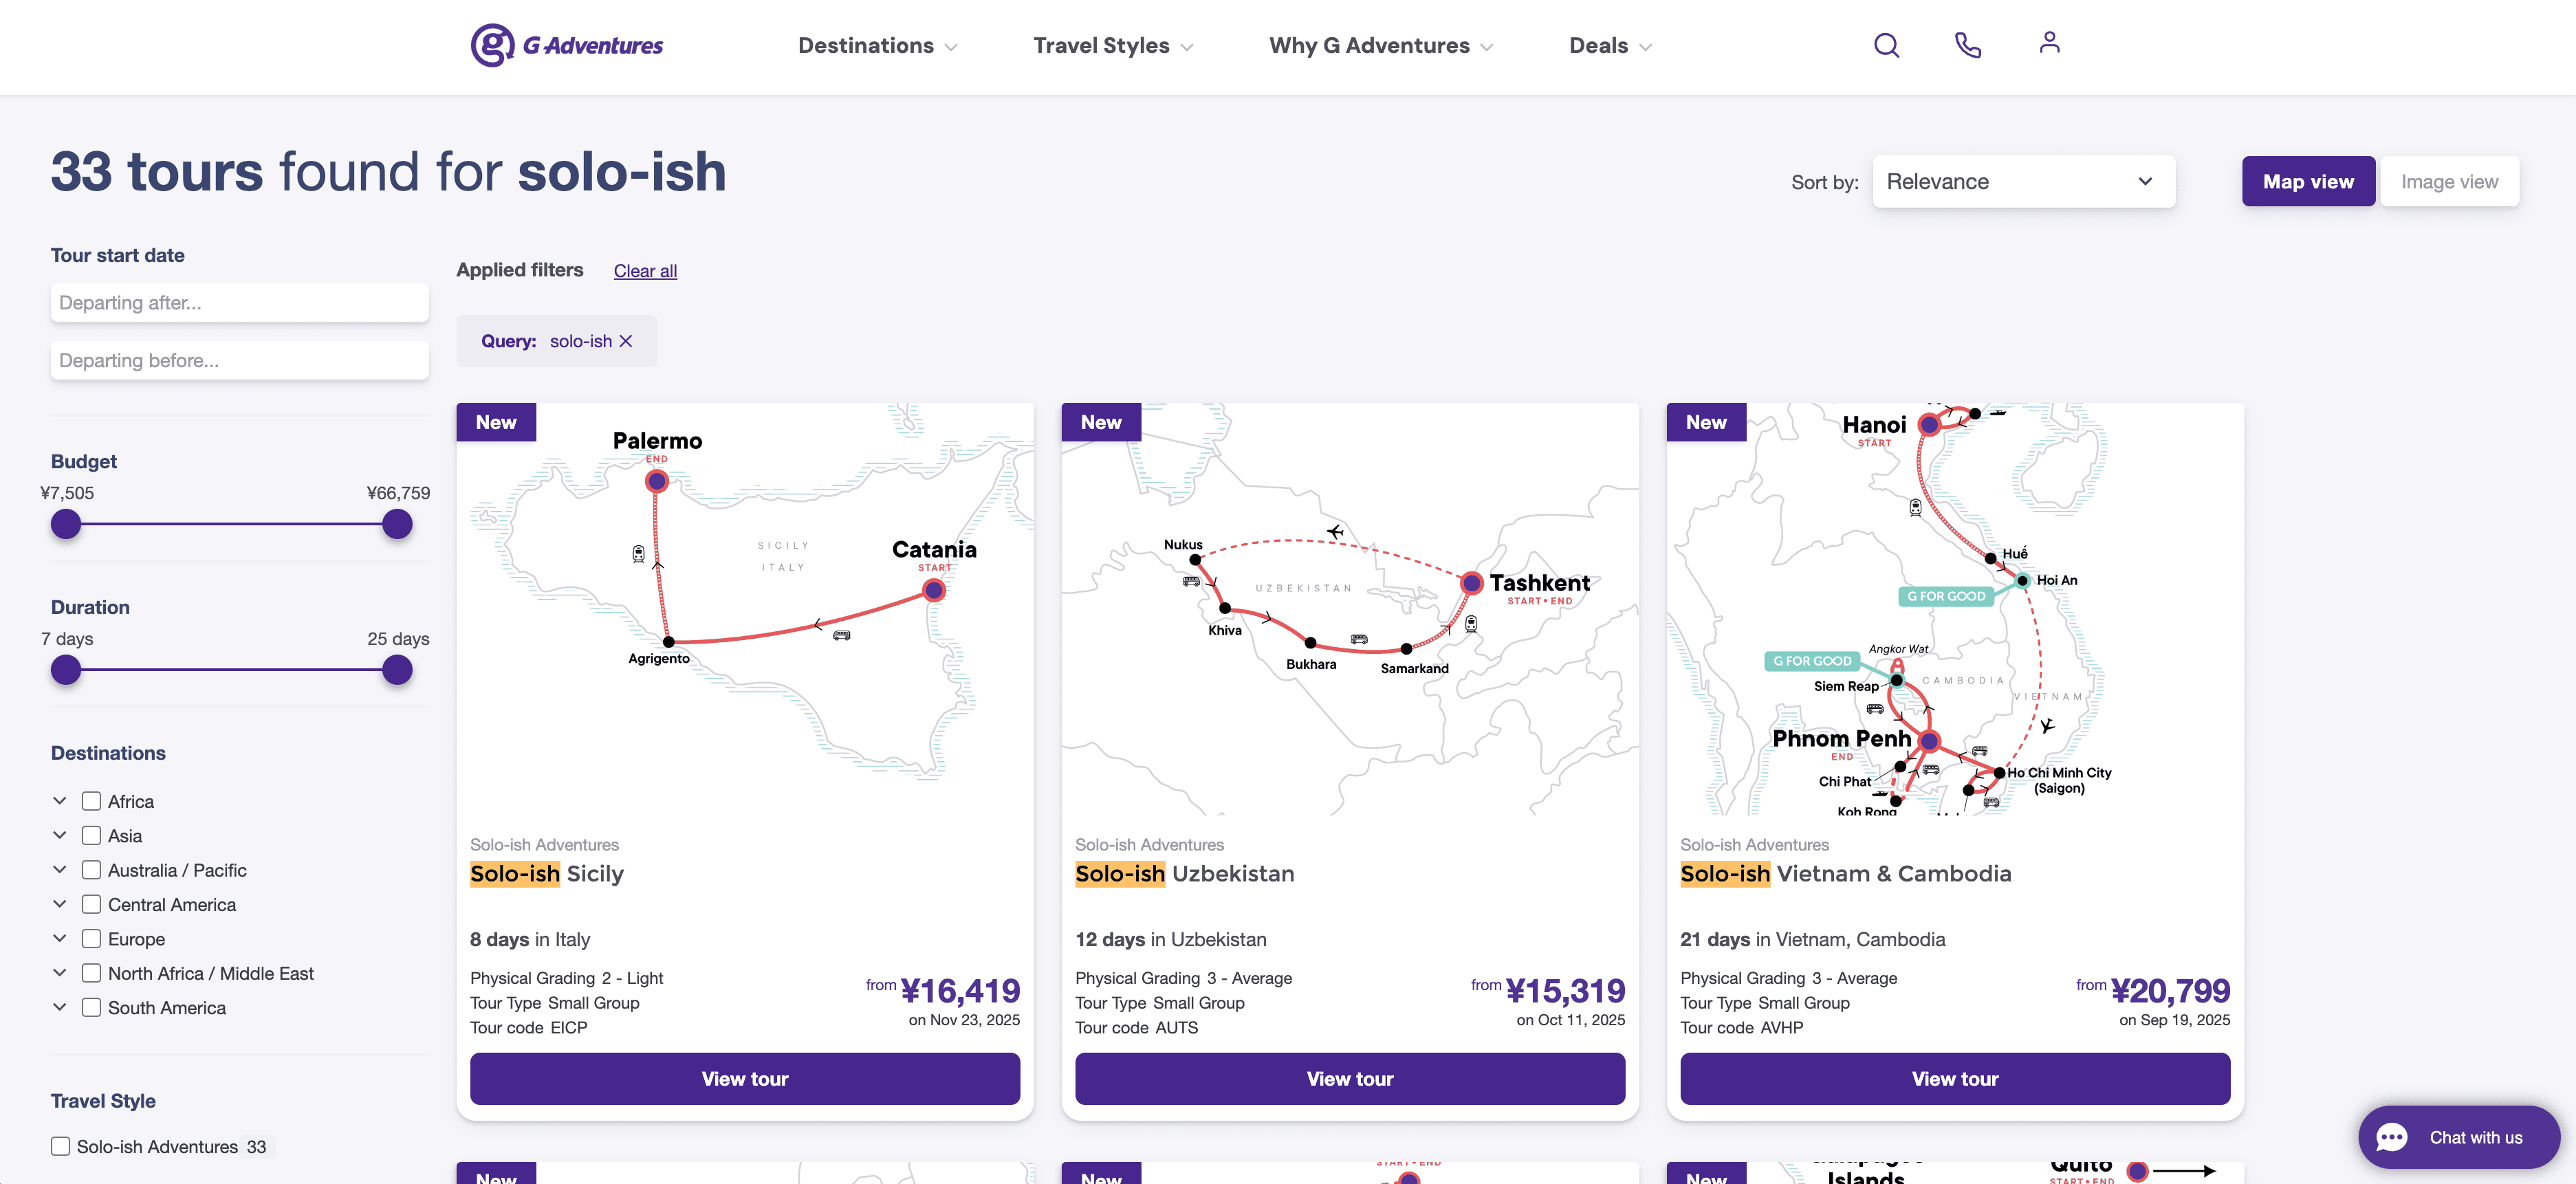The width and height of the screenshot is (2576, 1184).
Task: Open the user account icon
Action: coord(2049,43)
